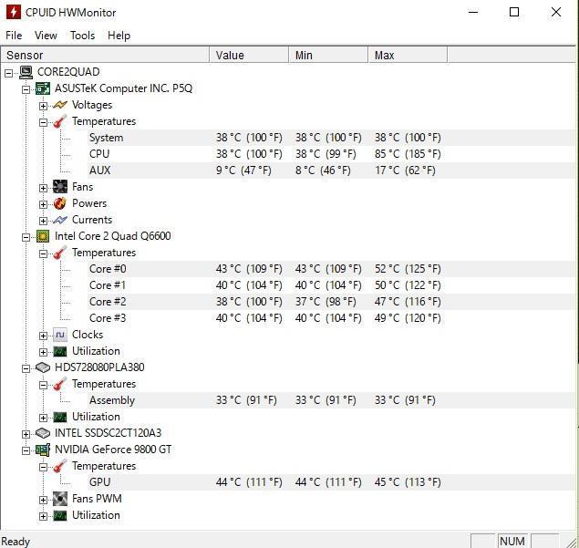Select the CPU temperature row
Viewport: 579px width, 548px height.
[332, 154]
